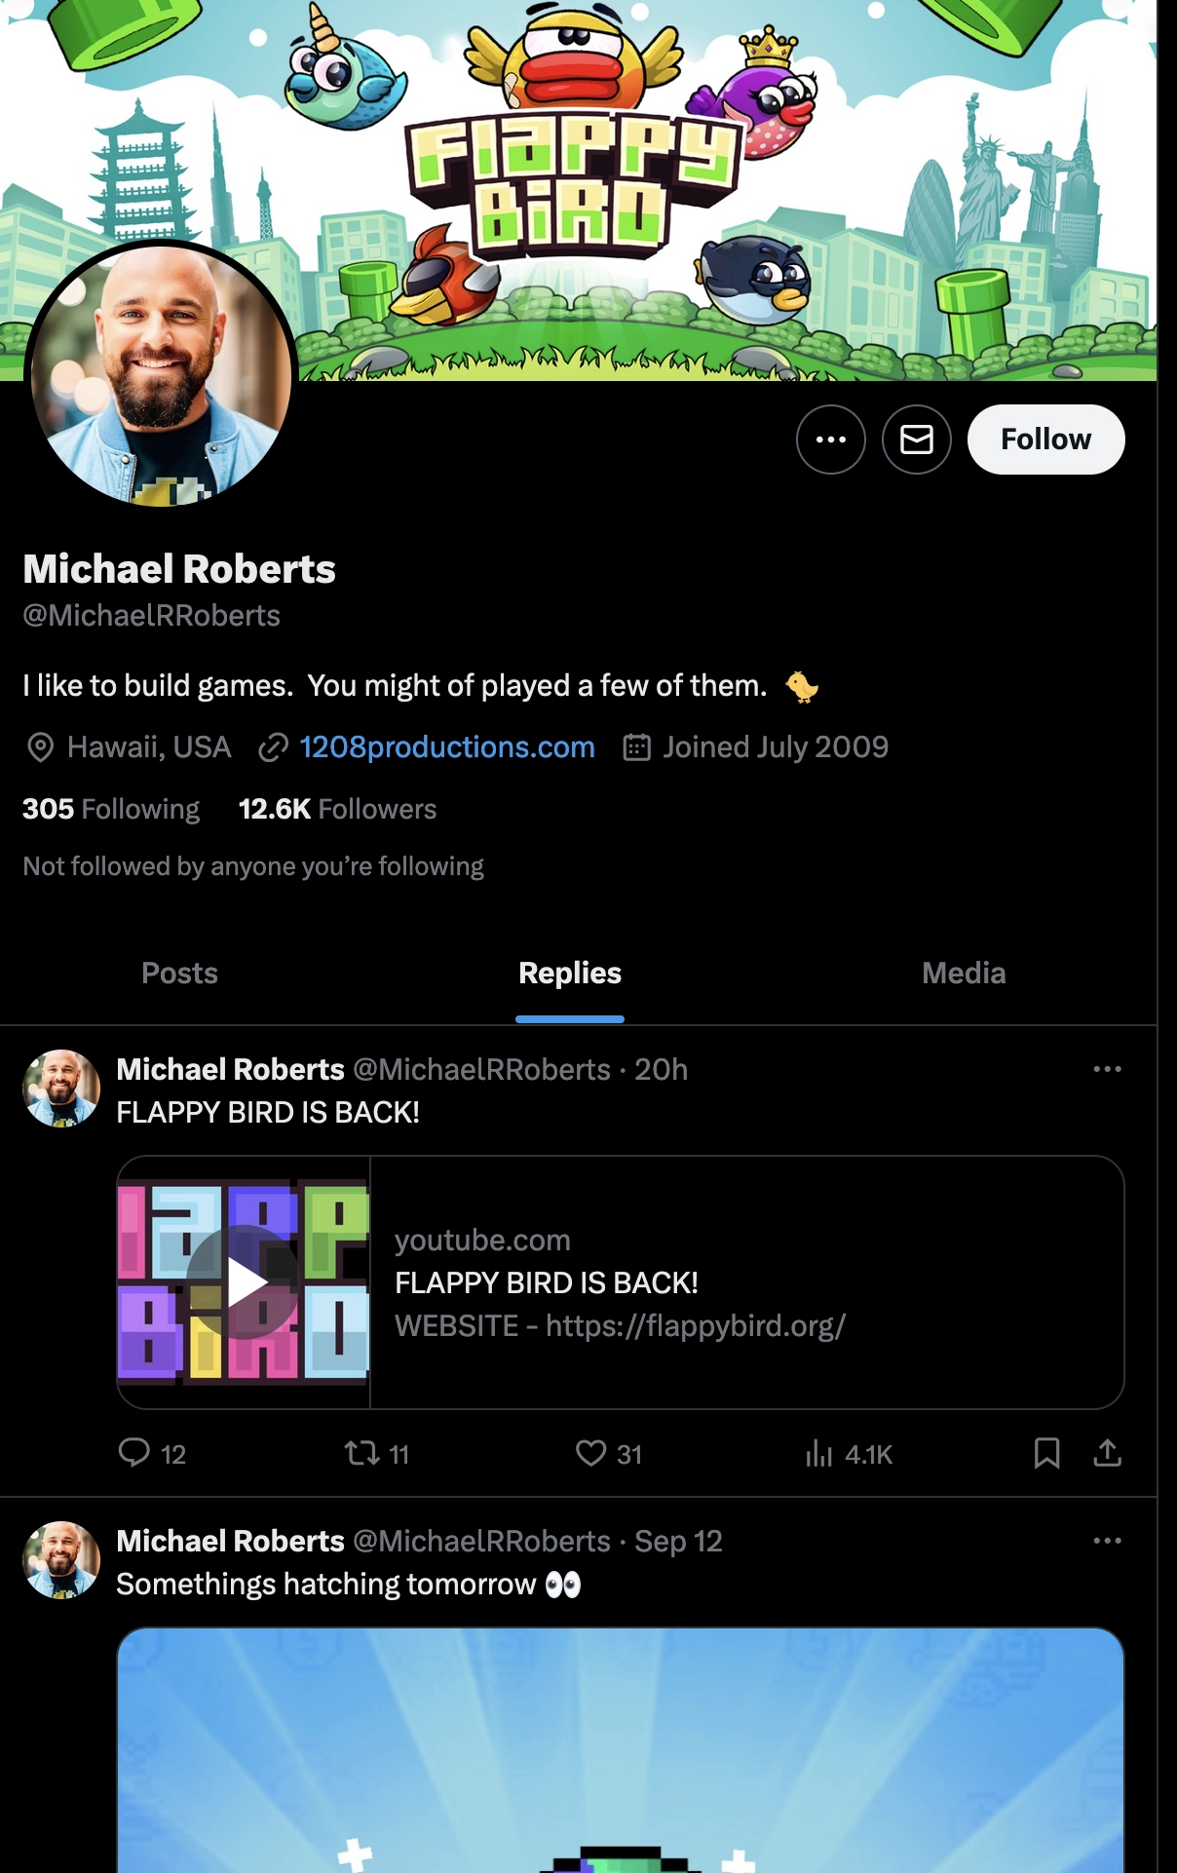Share the FLAPPY BIRD IS BACK post

[1107, 1453]
